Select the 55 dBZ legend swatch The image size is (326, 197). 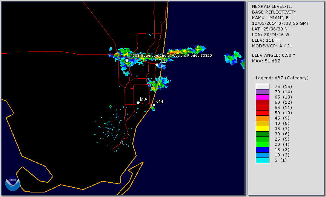263,108
